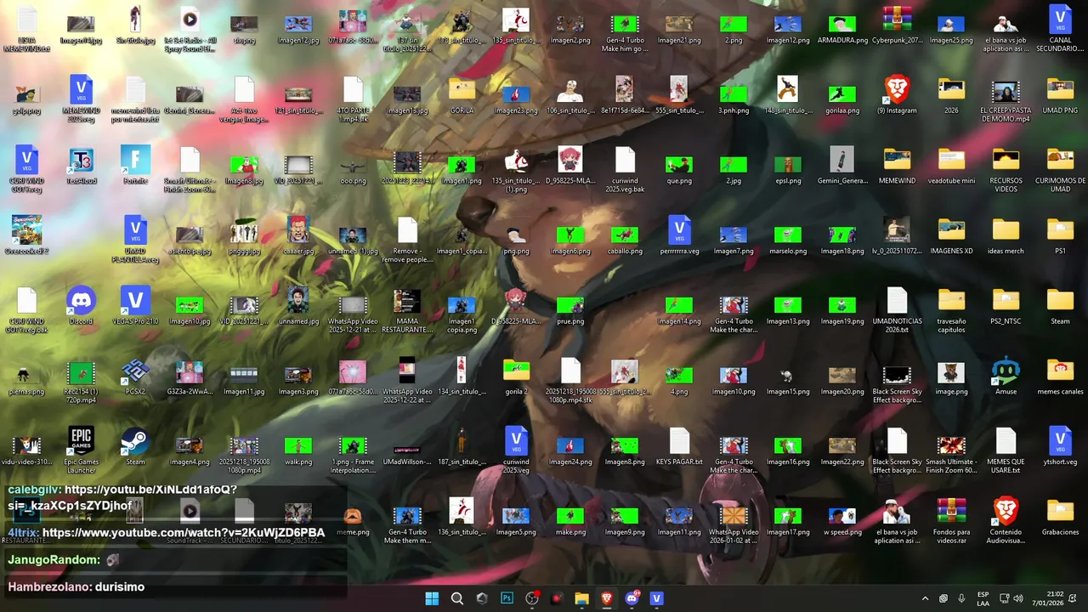1088x612 pixels.
Task: Select the image.png file icon
Action: 951,377
